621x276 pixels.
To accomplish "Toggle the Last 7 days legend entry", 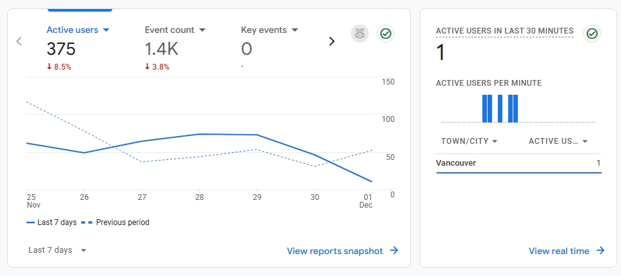I will coord(52,222).
